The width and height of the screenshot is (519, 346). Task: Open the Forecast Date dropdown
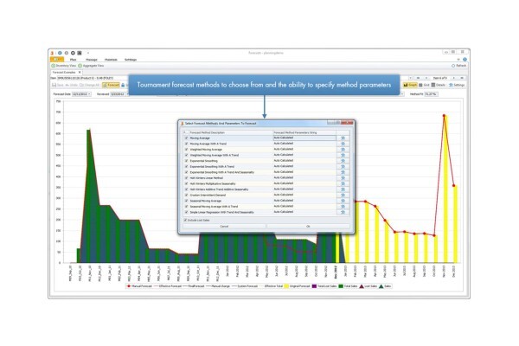[x=89, y=94]
